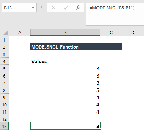Viewport: 144px width, 130px height.
Task: Select row 8 header
Action: [4, 90]
